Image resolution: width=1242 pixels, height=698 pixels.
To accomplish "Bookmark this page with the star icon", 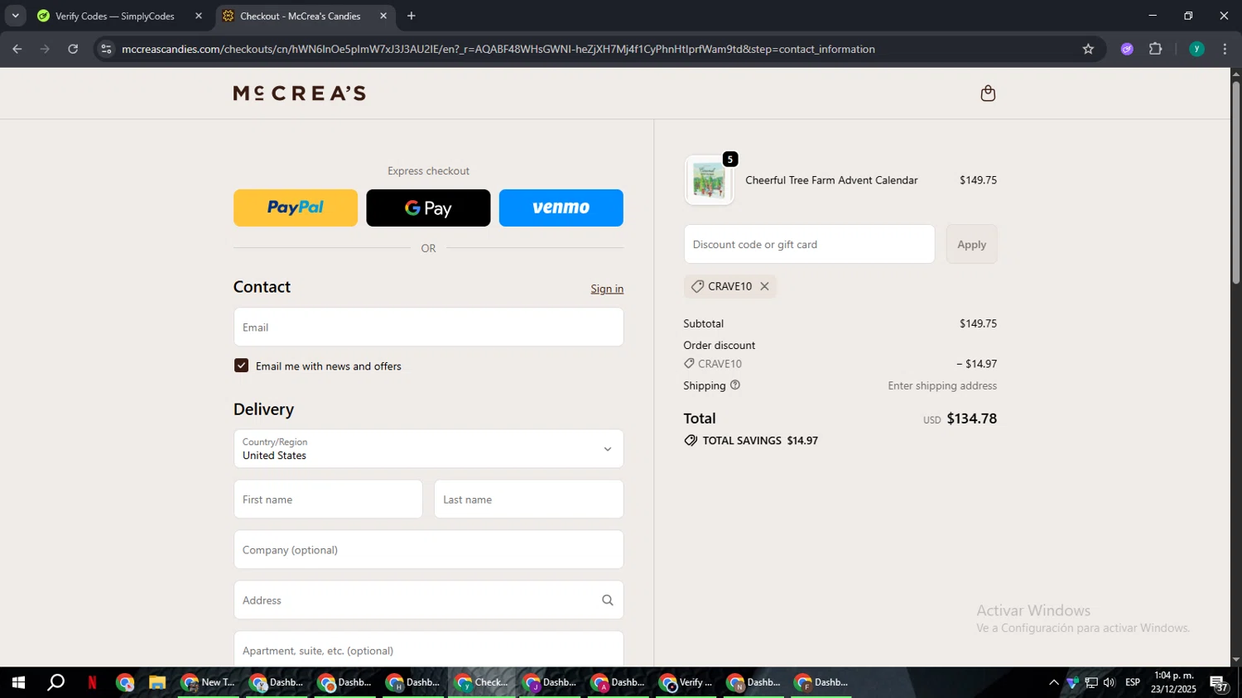I will (1088, 49).
